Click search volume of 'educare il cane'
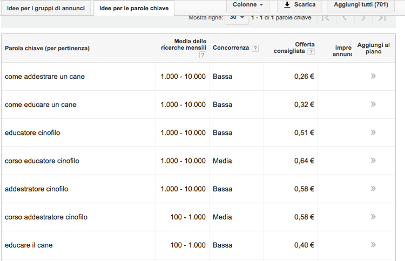The width and height of the screenshot is (405, 261). (188, 245)
